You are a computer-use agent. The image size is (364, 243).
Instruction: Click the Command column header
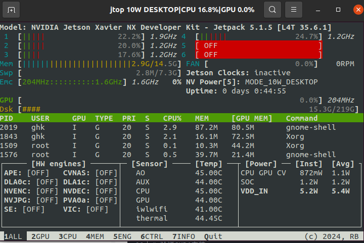pyautogui.click(x=302, y=118)
